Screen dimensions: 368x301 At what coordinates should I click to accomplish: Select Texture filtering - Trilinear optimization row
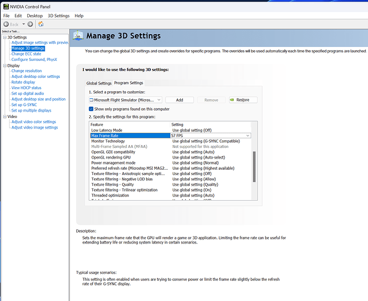(171, 190)
